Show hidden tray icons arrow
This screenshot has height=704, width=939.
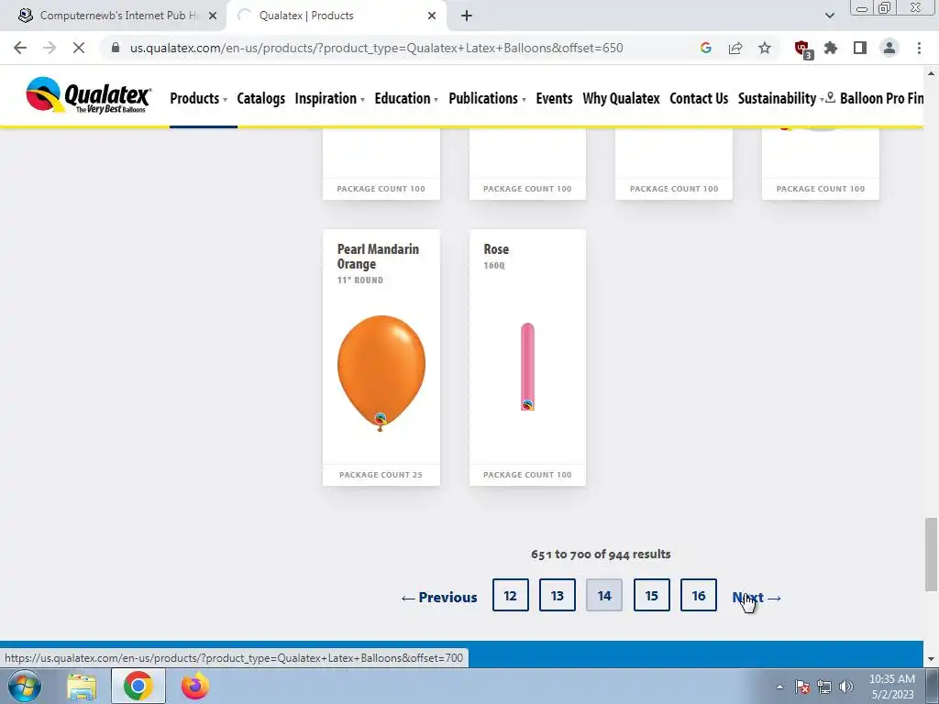779,687
